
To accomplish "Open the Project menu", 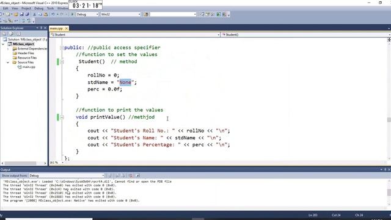I will pyautogui.click(x=26, y=8).
